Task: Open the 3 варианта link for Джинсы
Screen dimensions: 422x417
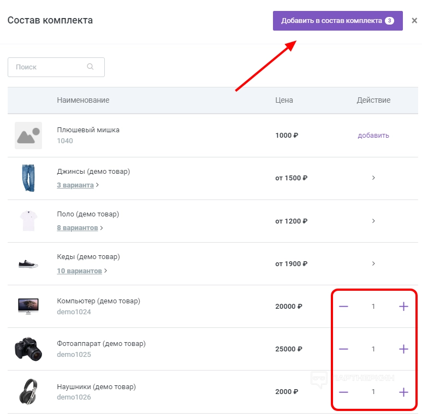Action: (x=75, y=185)
